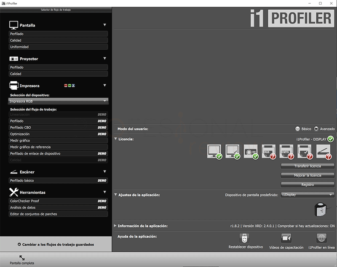Click the Escáner scanner icon in the sidebar
The width and height of the screenshot is (337, 267).
point(14,172)
